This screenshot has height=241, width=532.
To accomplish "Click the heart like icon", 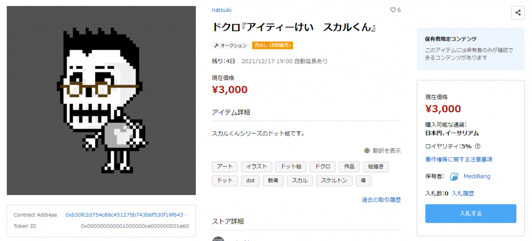I will (393, 10).
